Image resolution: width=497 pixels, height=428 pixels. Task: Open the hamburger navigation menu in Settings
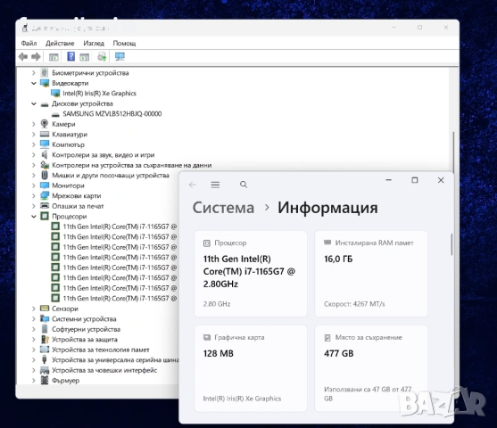[215, 185]
